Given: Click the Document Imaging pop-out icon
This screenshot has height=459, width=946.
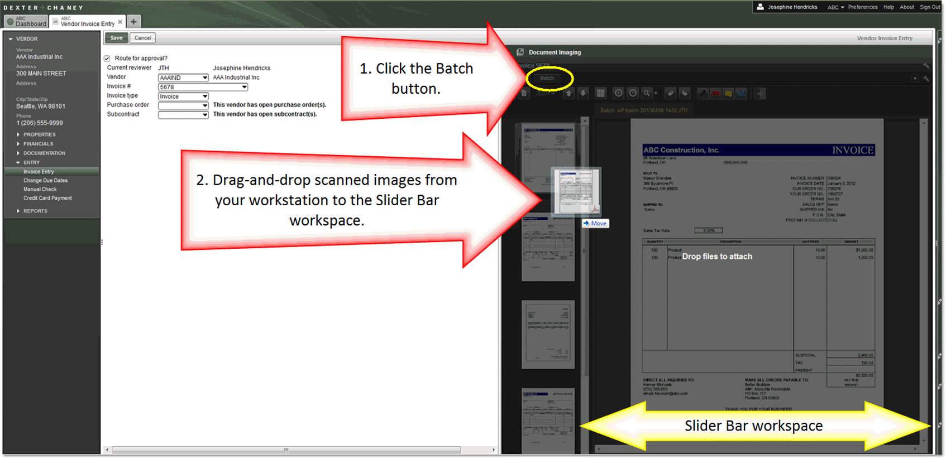Looking at the screenshot, I should 520,52.
